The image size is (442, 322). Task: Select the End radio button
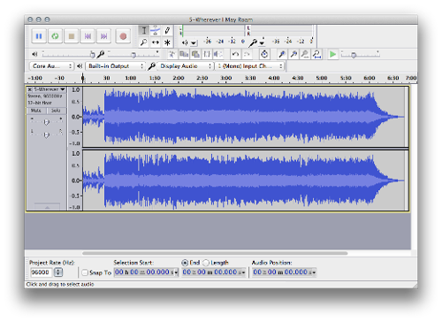pyautogui.click(x=185, y=263)
